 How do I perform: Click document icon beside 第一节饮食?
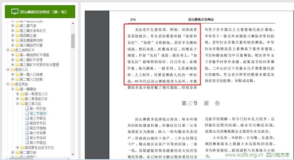pyautogui.click(x=27, y=109)
